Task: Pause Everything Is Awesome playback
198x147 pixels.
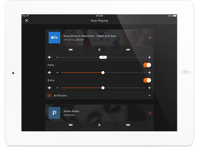Action: 99,50
